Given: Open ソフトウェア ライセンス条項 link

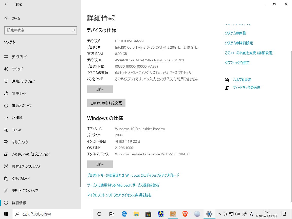Looking at the screenshot, I should pos(119,195).
